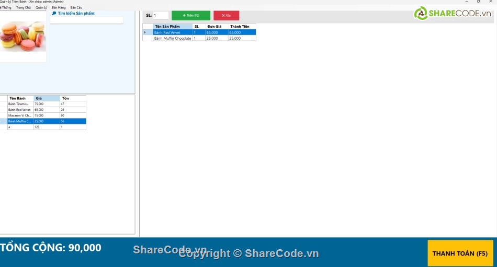
Task: Select Macaron Vị Ch... row in product list
Action: point(20,115)
